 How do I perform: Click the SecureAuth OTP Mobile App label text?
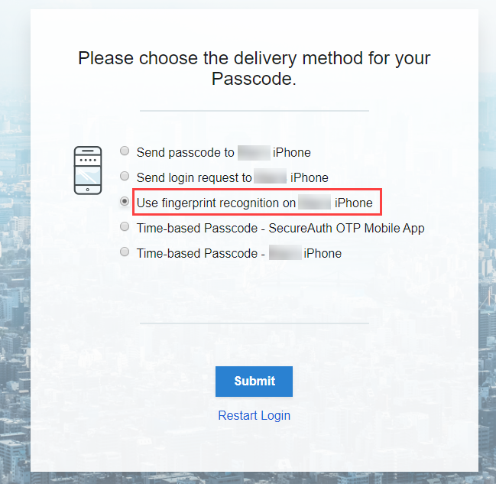point(280,228)
